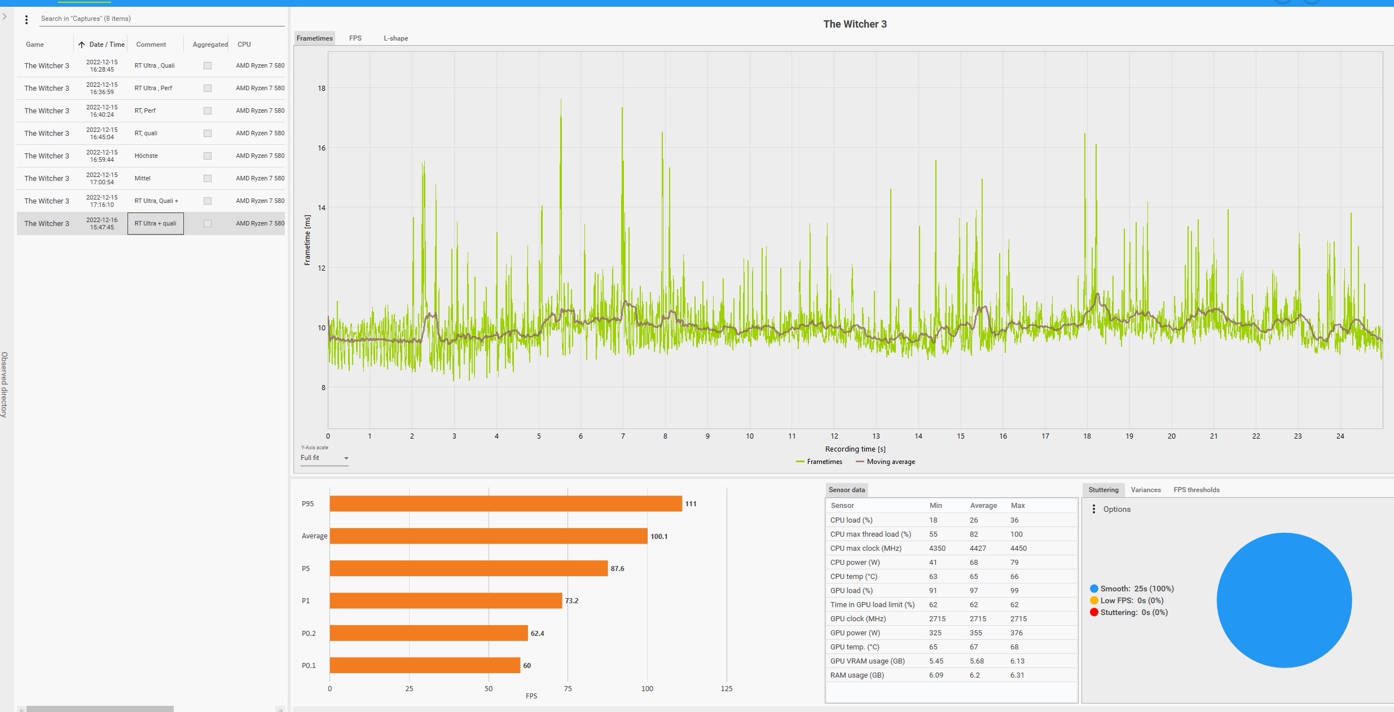Check Aggregated box for RT Ultra, Quali row

tap(208, 66)
